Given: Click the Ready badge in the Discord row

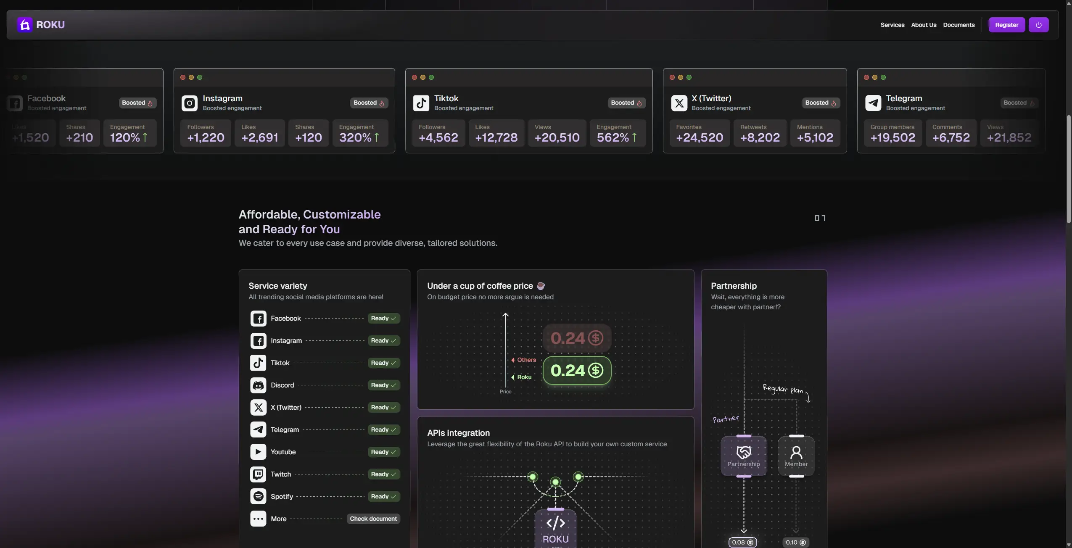Looking at the screenshot, I should (383, 385).
